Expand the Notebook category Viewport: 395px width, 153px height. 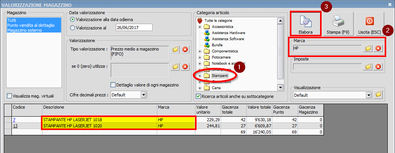[x=200, y=63]
